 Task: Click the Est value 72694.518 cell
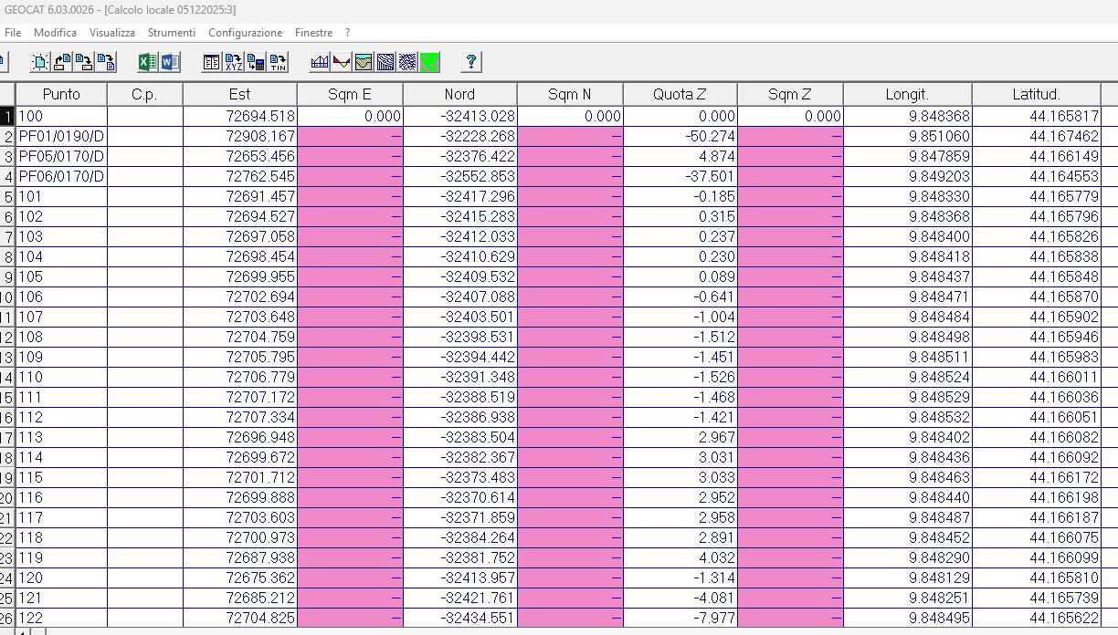[x=239, y=116]
